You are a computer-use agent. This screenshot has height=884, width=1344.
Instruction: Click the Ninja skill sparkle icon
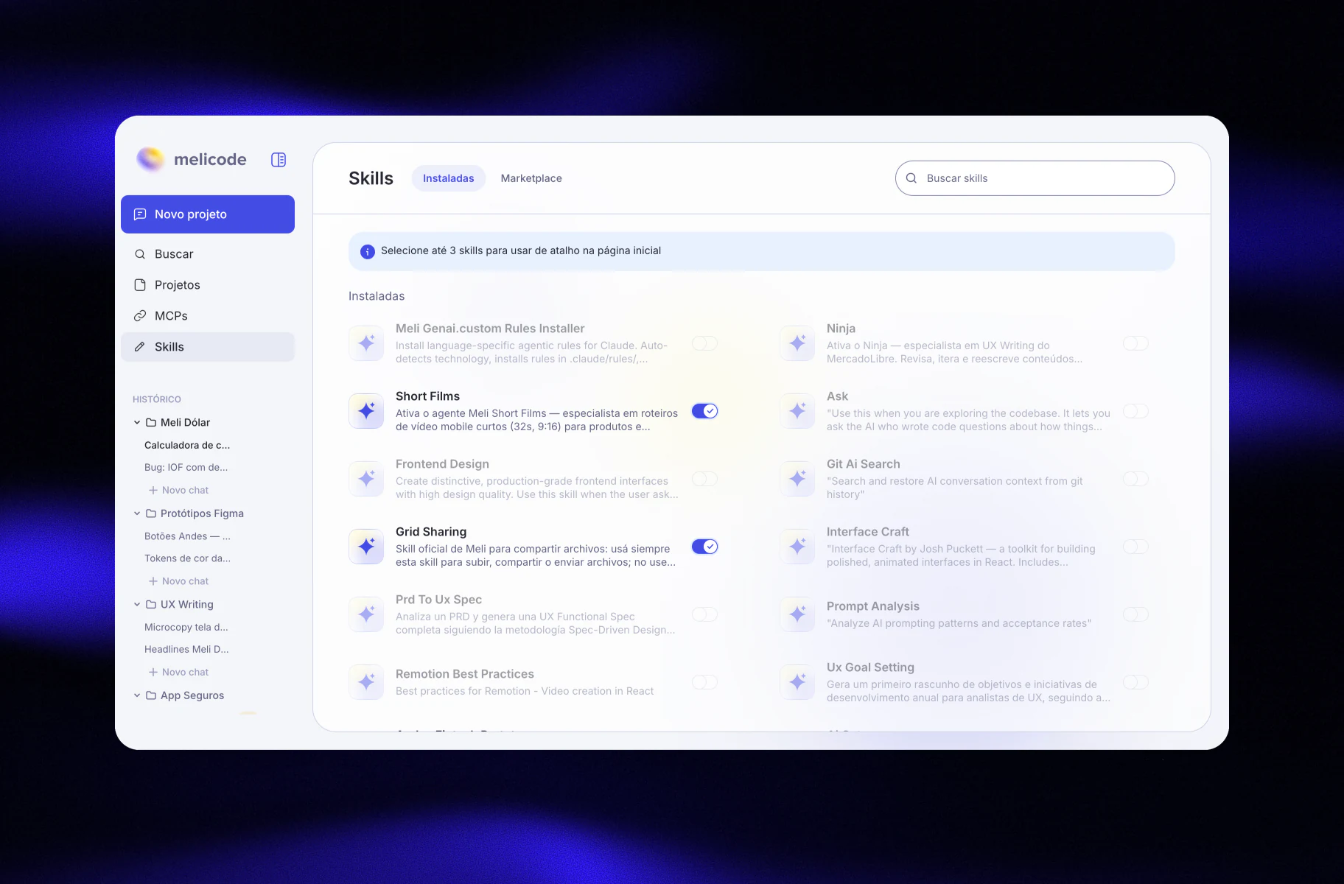[x=797, y=343]
